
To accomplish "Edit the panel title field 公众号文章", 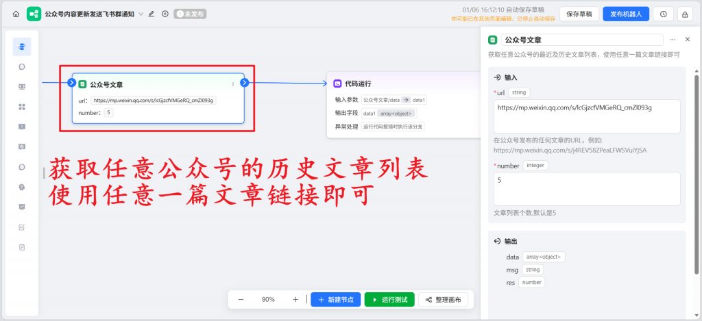I will [x=582, y=40].
